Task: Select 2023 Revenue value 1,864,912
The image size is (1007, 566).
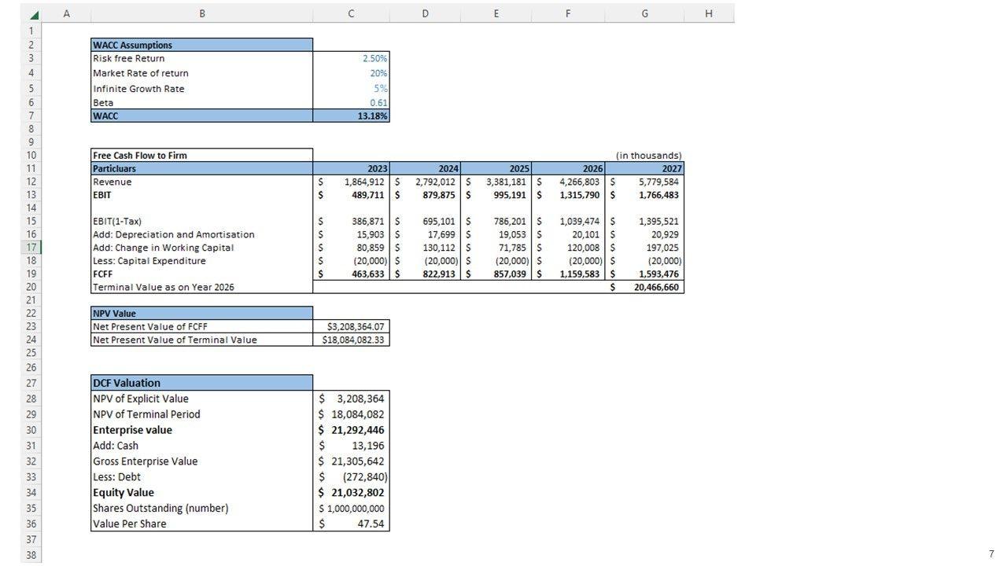Action: pyautogui.click(x=351, y=182)
